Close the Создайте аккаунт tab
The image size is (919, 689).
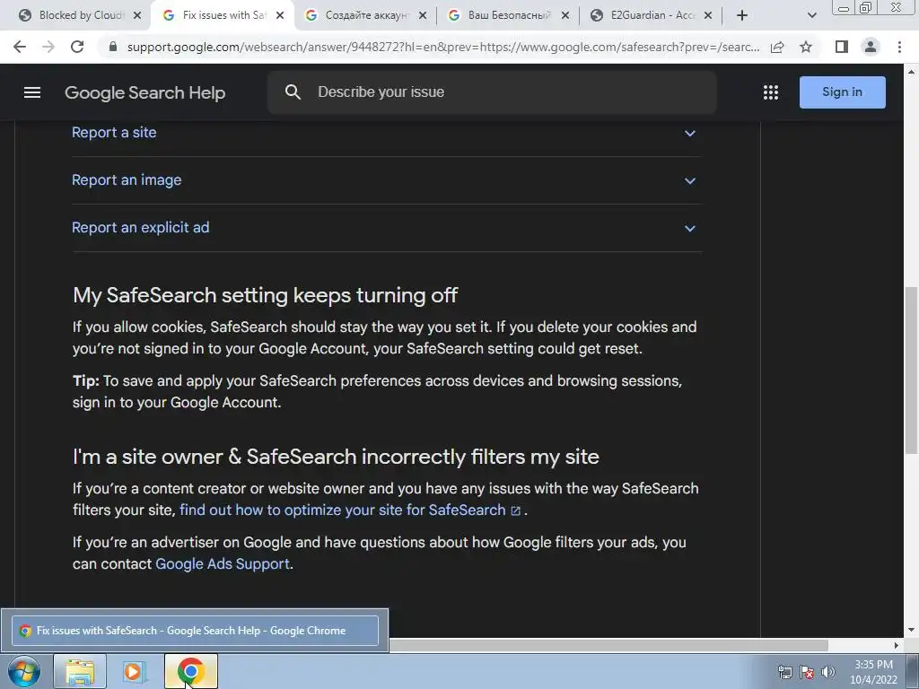423,15
